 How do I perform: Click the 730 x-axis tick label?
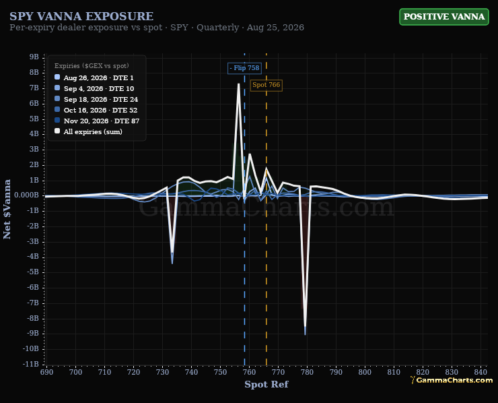[x=162, y=372]
